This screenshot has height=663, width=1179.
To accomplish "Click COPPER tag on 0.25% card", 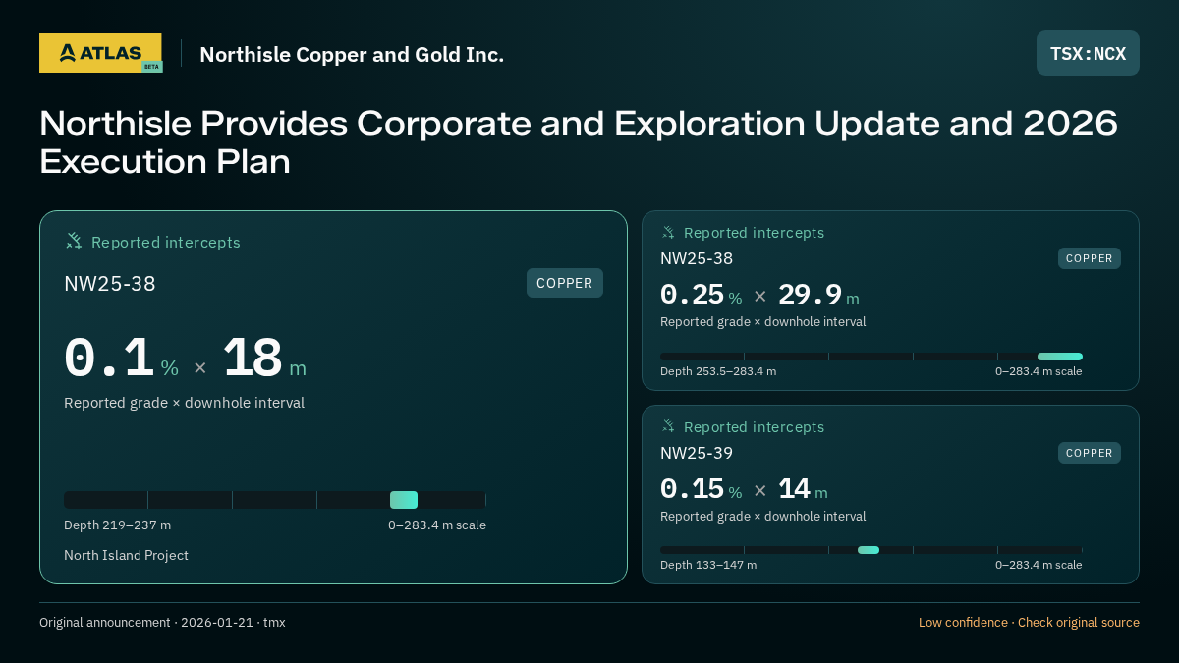I will pos(1090,258).
